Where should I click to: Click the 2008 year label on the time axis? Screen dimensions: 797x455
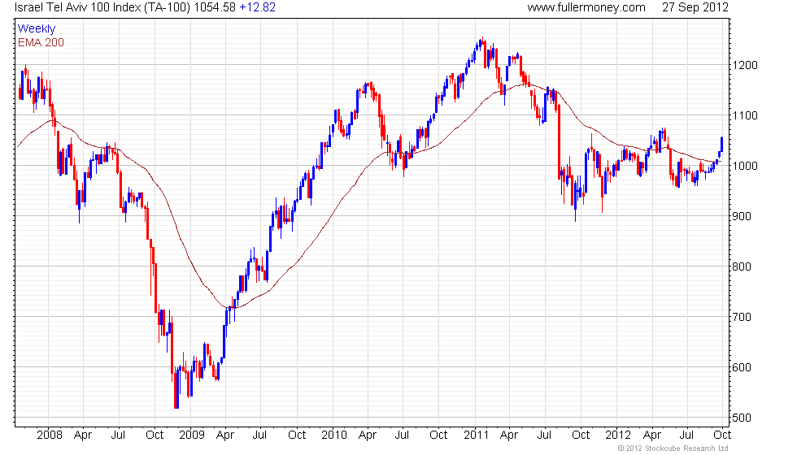point(50,435)
